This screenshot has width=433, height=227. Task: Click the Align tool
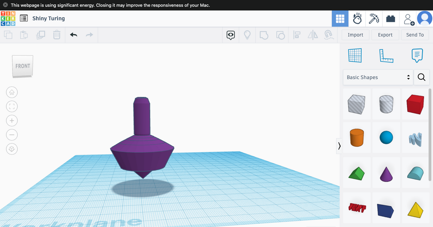coord(297,35)
